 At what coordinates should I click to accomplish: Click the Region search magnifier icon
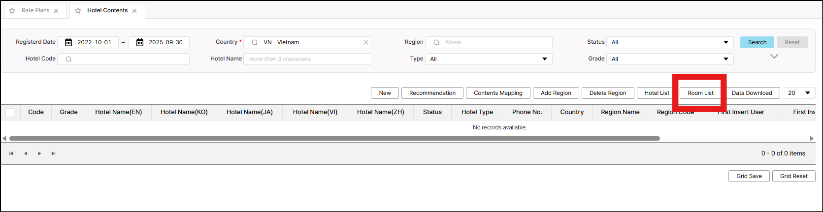click(x=436, y=42)
